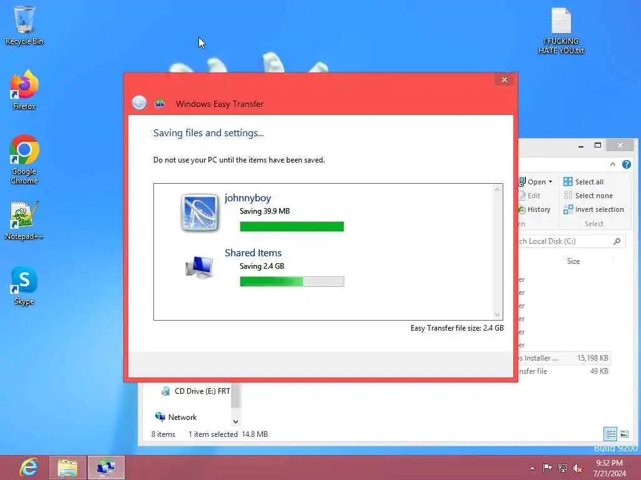Image resolution: width=641 pixels, height=480 pixels.
Task: Click Select all in Explorer ribbon
Action: 583,182
